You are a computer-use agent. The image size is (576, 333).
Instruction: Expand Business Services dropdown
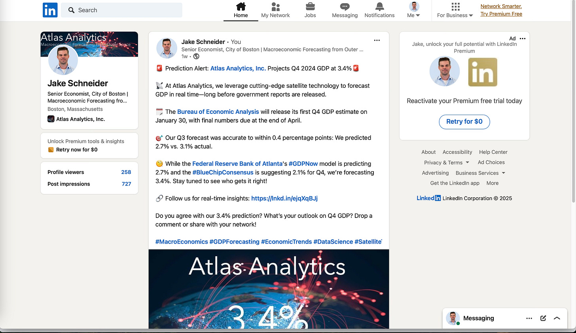481,173
